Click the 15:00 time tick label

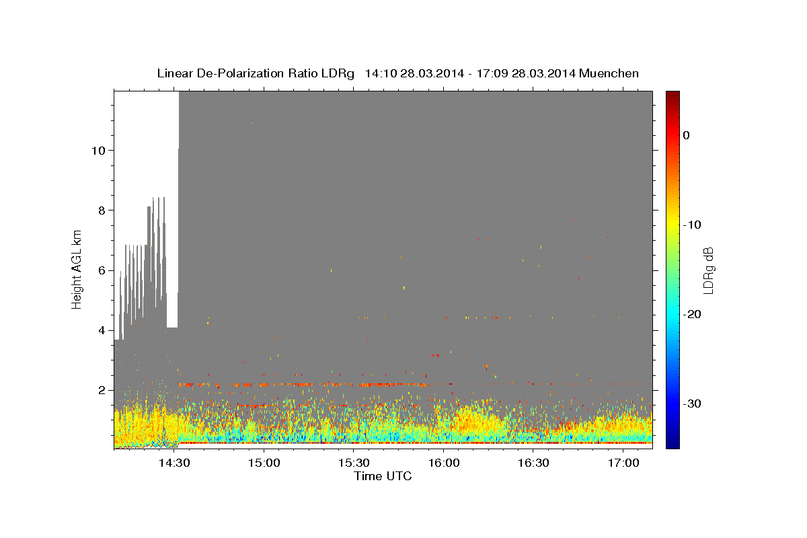(x=264, y=463)
